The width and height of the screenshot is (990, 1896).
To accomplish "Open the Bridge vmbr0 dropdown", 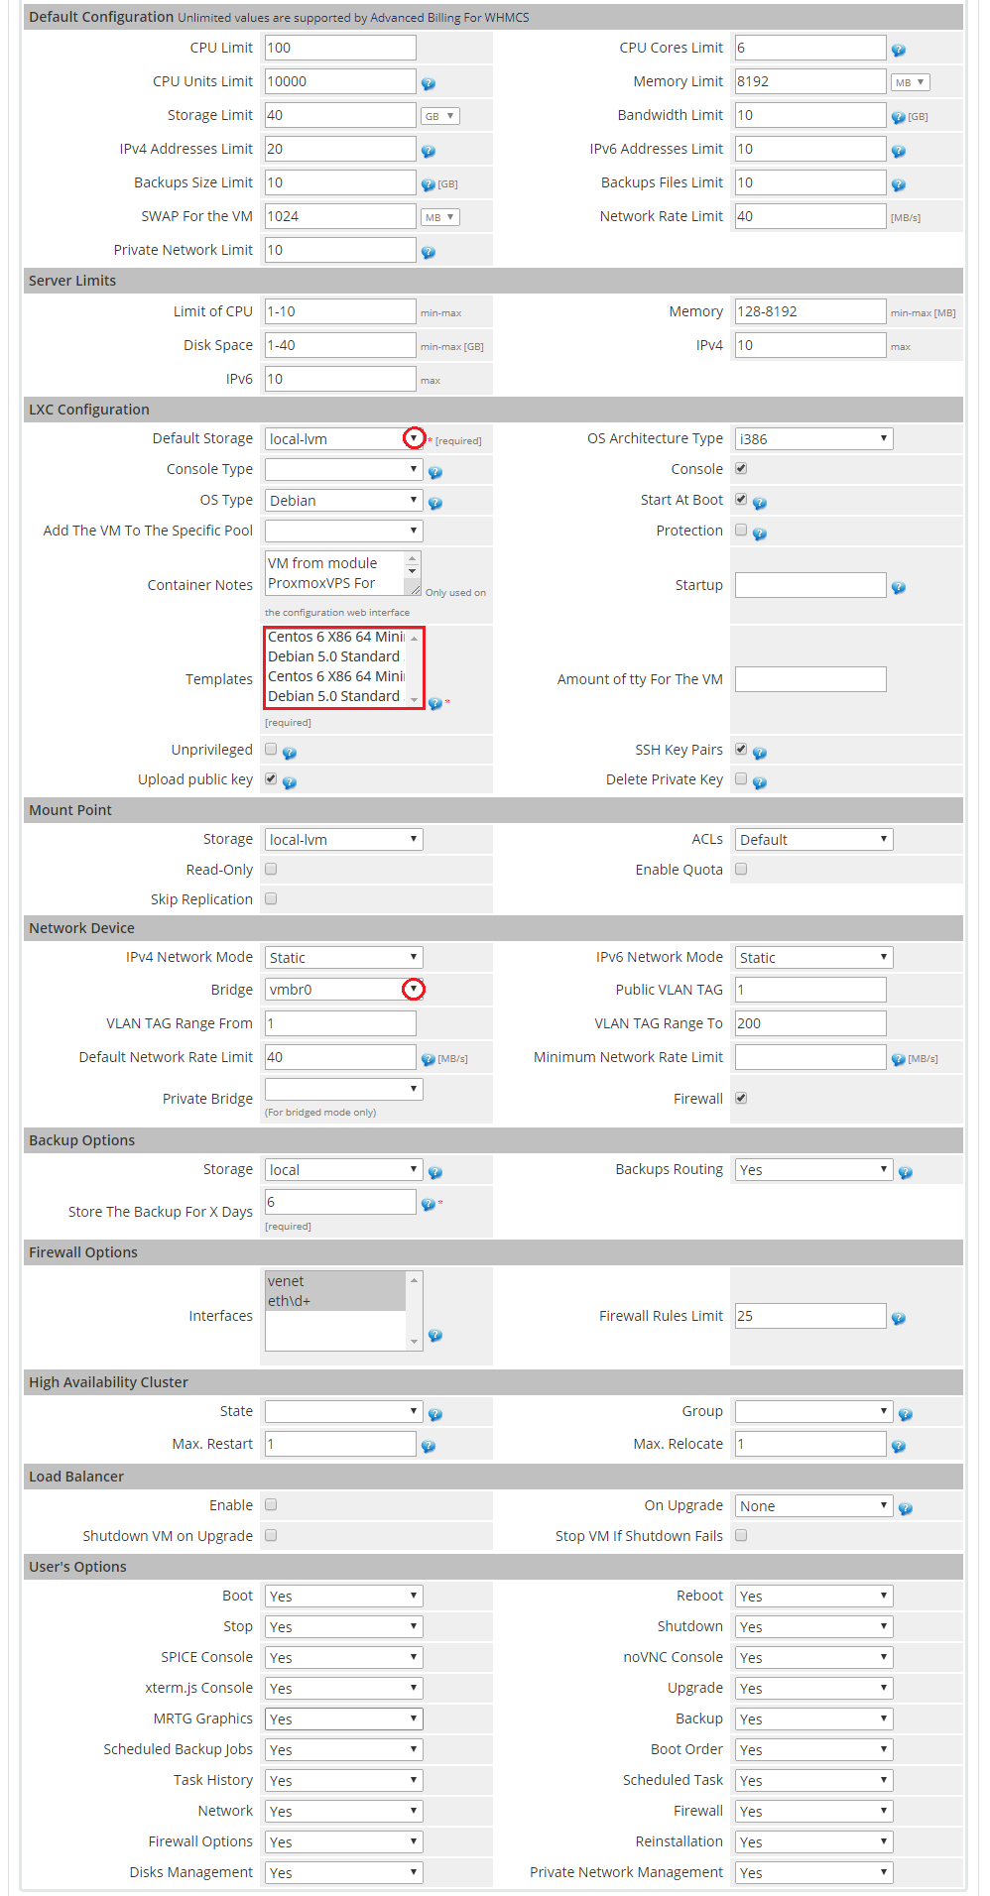I will pyautogui.click(x=343, y=989).
